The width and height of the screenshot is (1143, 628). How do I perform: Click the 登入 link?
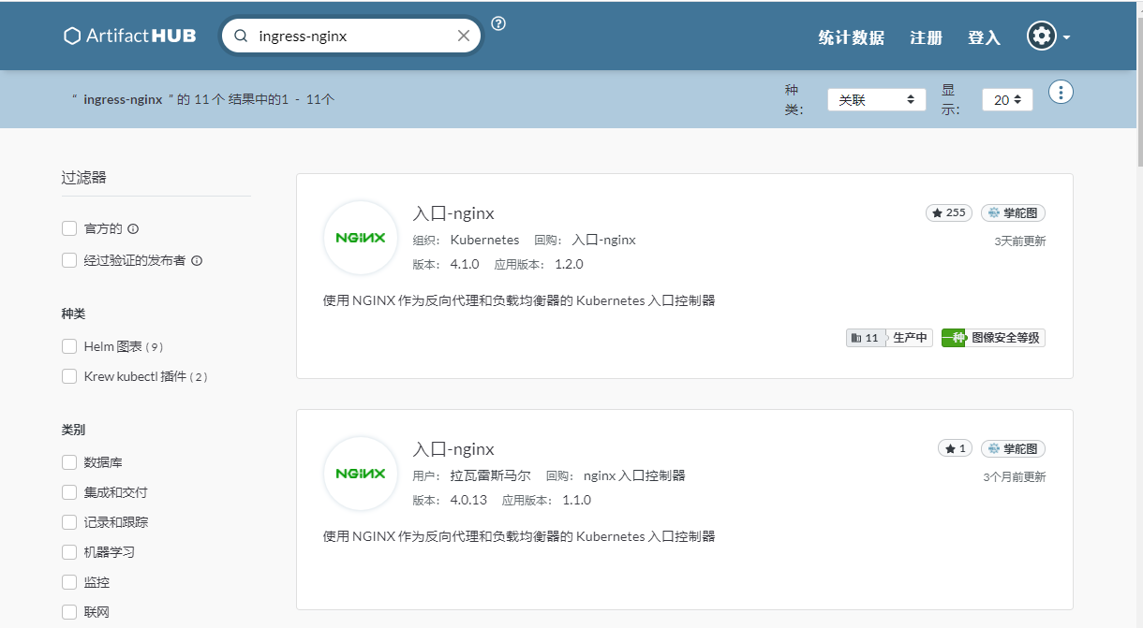click(984, 37)
